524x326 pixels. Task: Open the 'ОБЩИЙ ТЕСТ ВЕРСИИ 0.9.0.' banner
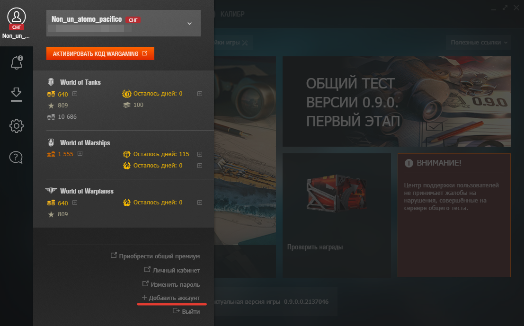click(x=397, y=101)
